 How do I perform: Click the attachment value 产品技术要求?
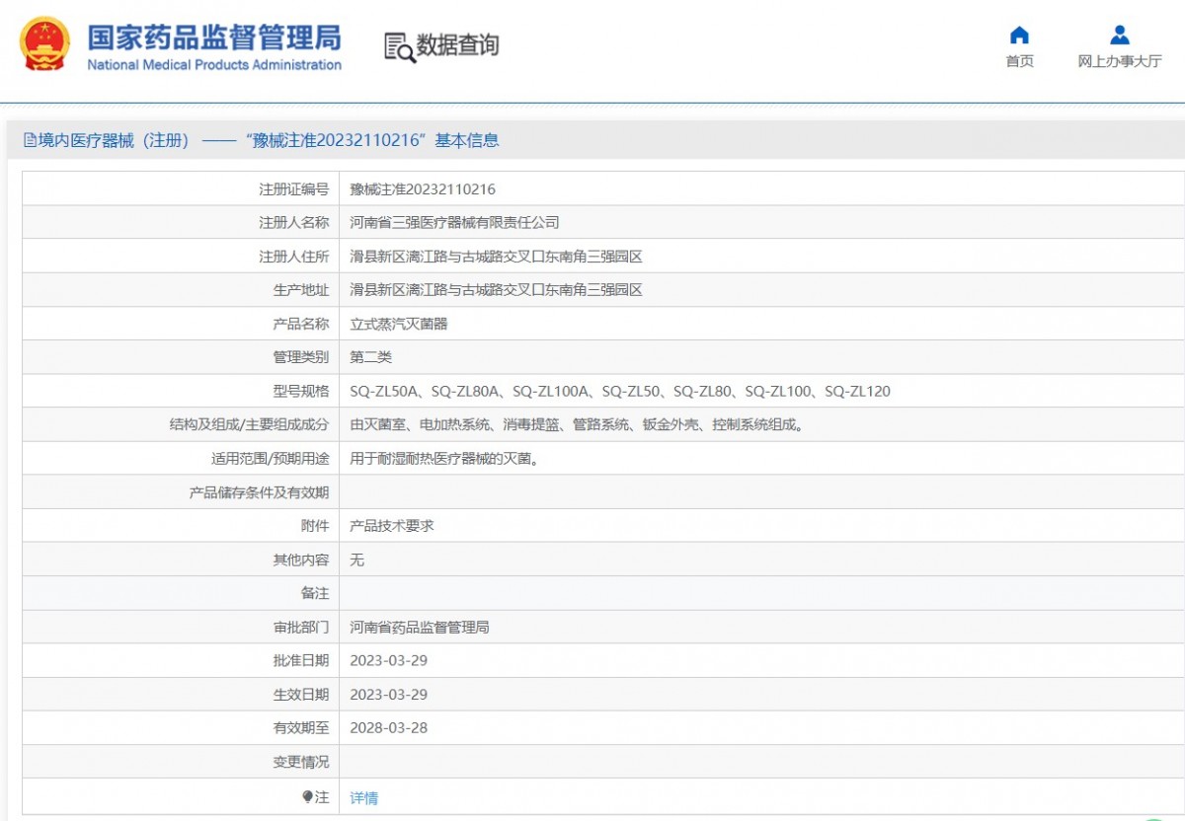[392, 526]
